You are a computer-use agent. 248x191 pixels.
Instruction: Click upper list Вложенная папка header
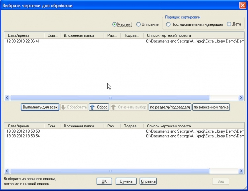tap(82, 35)
